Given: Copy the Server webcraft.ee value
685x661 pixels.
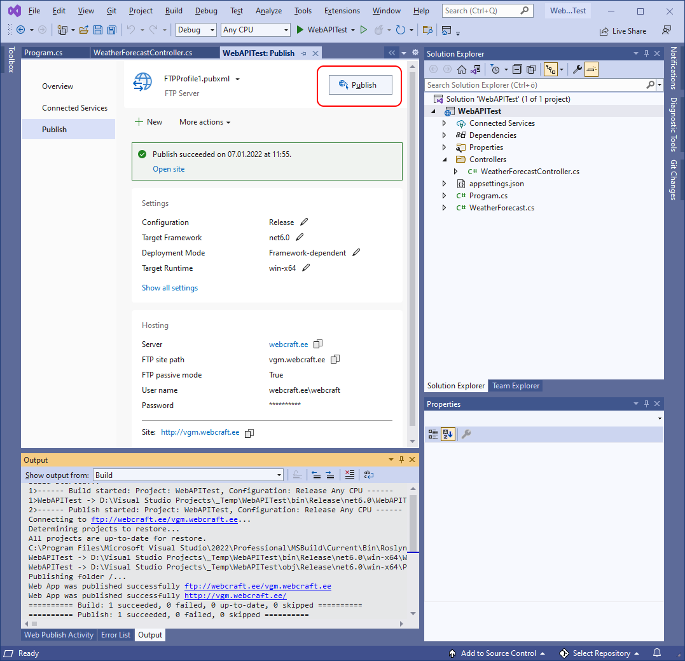Looking at the screenshot, I should (318, 344).
